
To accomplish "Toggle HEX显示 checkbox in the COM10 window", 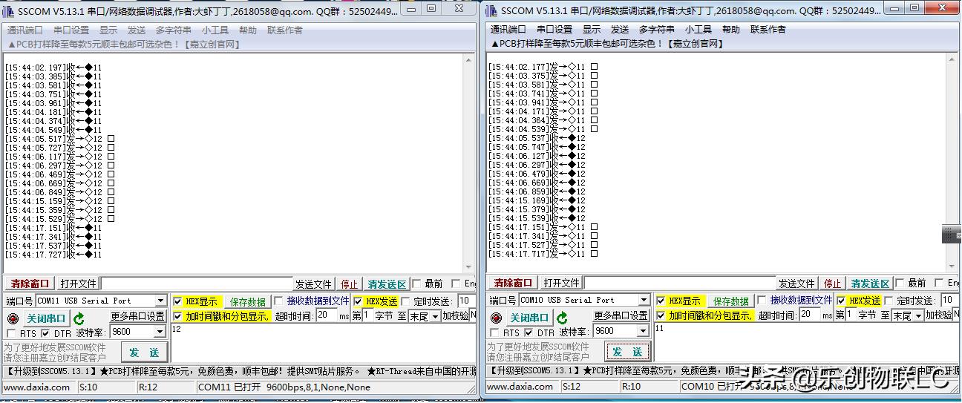I will coord(661,301).
